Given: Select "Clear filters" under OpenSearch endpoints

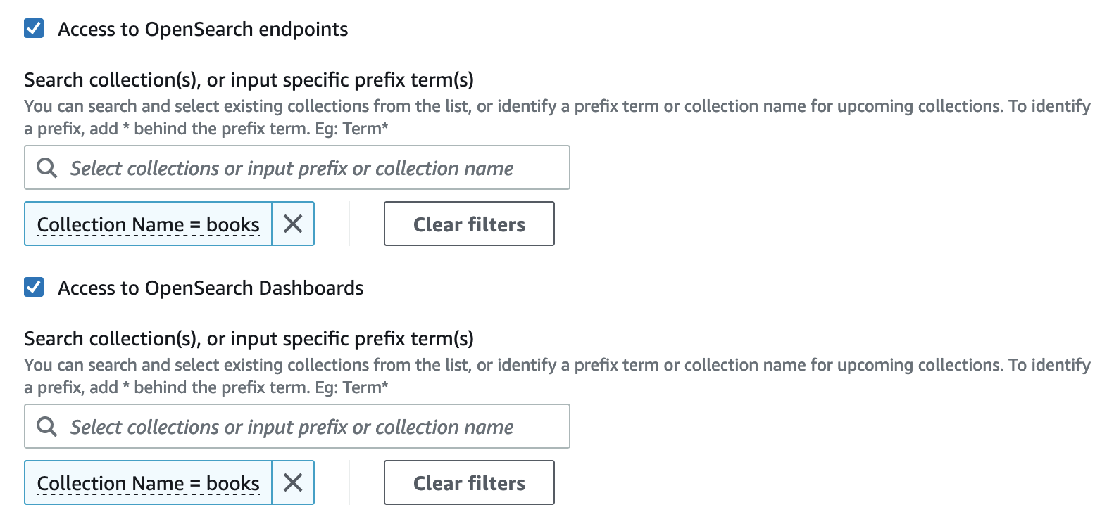Looking at the screenshot, I should (469, 224).
